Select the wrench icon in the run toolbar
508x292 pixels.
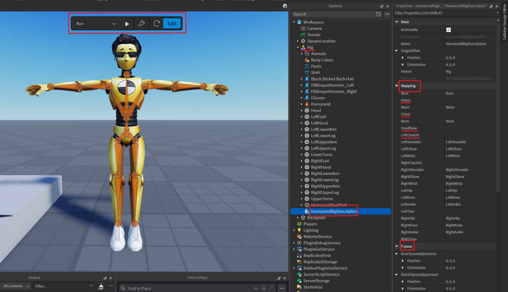[142, 23]
